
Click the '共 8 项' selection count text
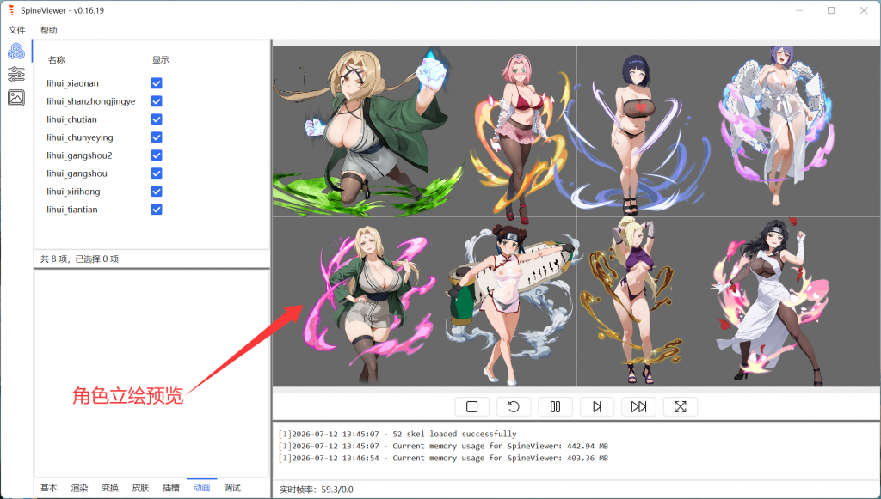coord(79,259)
